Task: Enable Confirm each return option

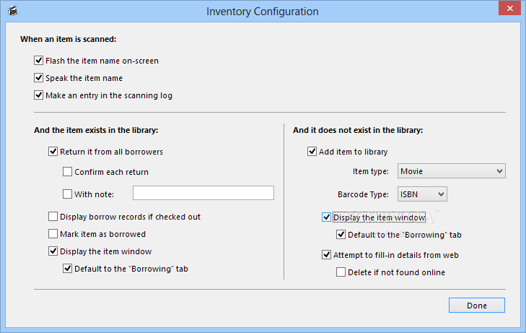Action: pyautogui.click(x=67, y=171)
